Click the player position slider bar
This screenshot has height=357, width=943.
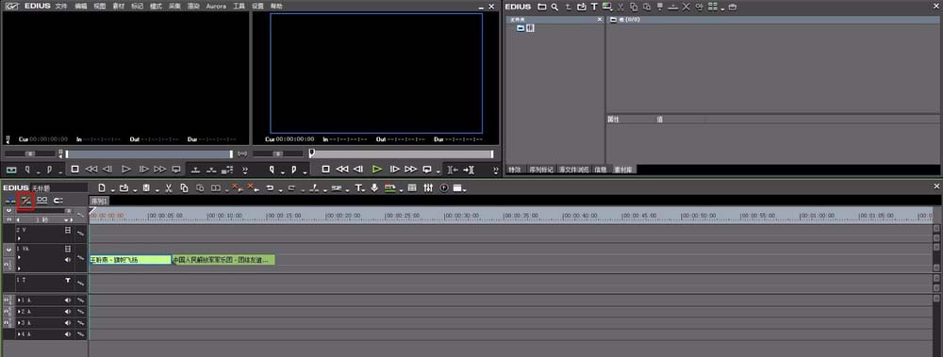tap(149, 154)
